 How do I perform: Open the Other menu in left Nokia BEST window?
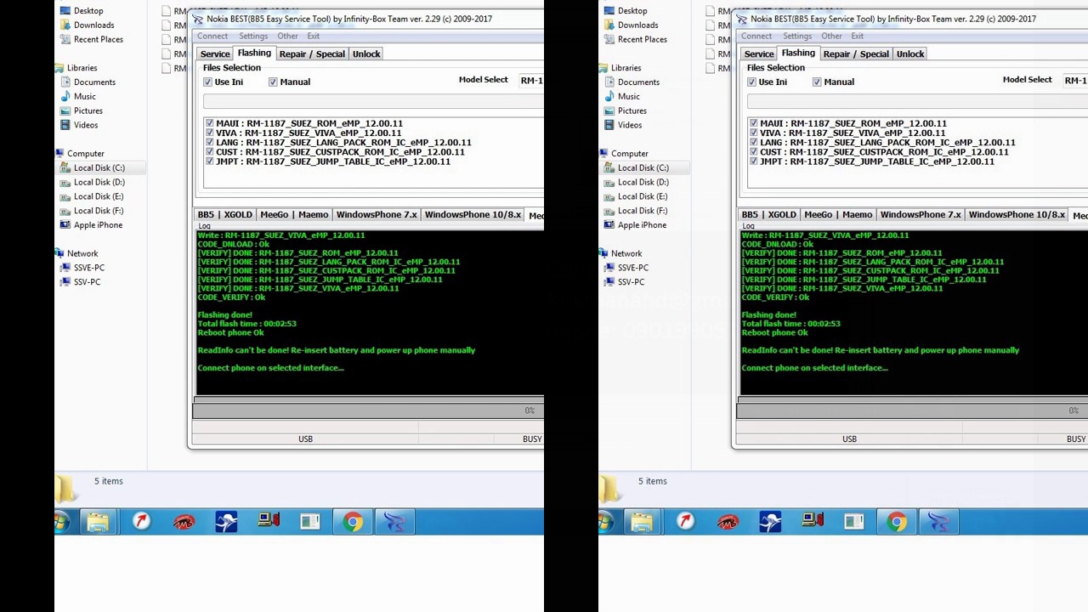[287, 36]
